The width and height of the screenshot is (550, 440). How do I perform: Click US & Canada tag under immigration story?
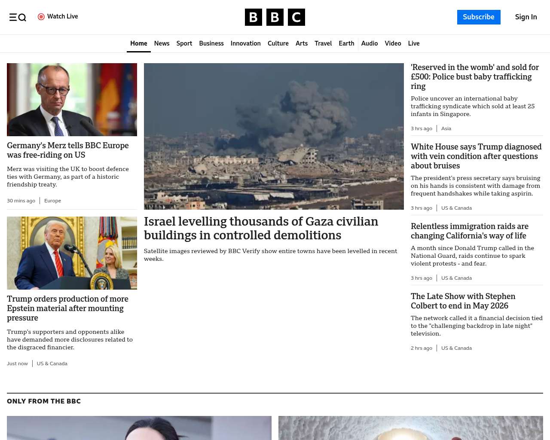[456, 278]
